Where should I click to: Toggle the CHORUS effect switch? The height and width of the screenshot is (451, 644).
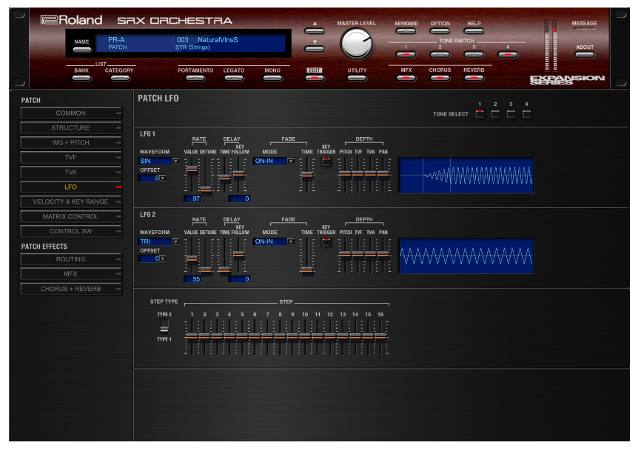[x=440, y=78]
